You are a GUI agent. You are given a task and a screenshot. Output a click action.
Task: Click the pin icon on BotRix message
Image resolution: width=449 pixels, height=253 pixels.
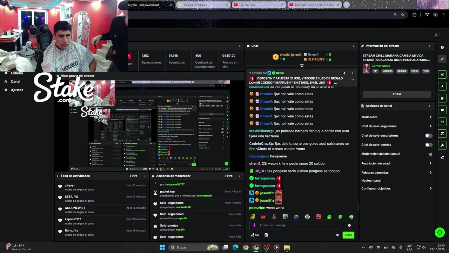point(344,73)
